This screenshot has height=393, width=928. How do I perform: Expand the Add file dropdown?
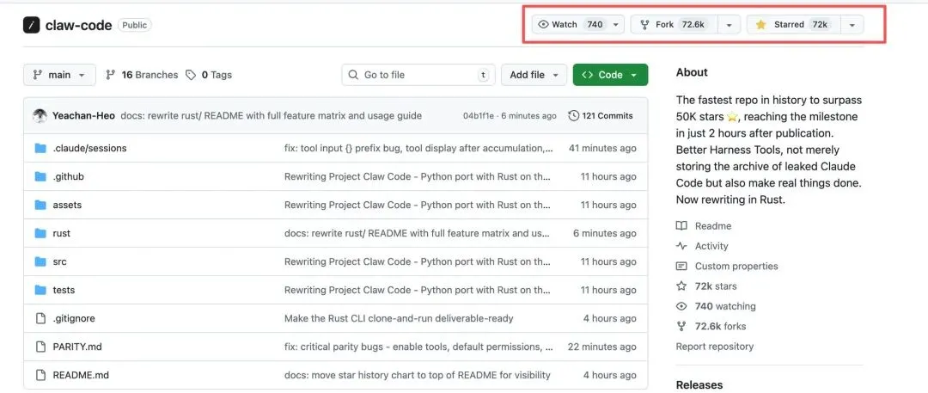click(x=534, y=75)
